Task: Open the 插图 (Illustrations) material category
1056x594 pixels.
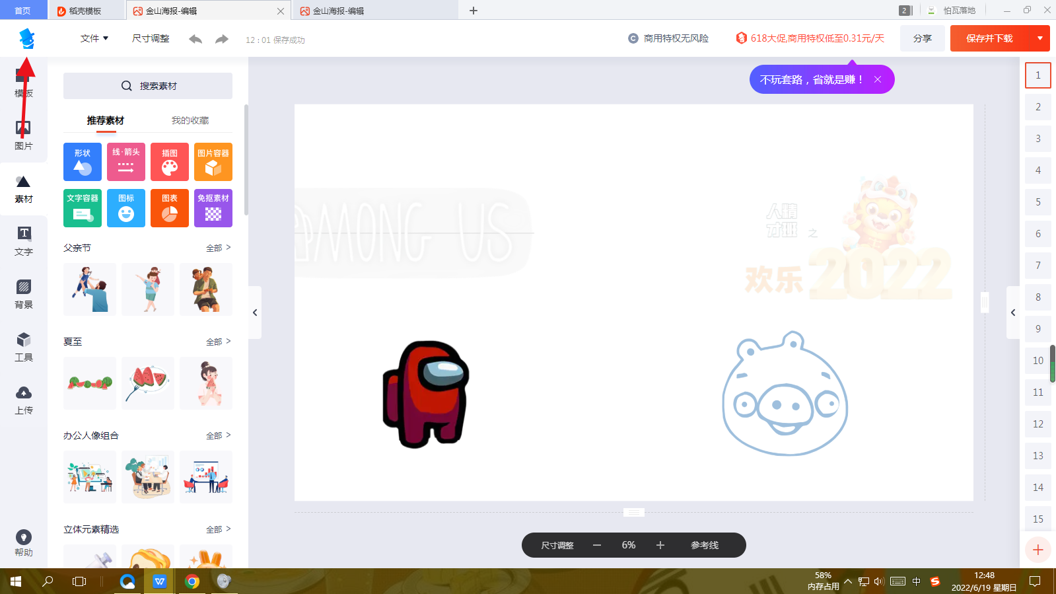Action: click(x=170, y=162)
